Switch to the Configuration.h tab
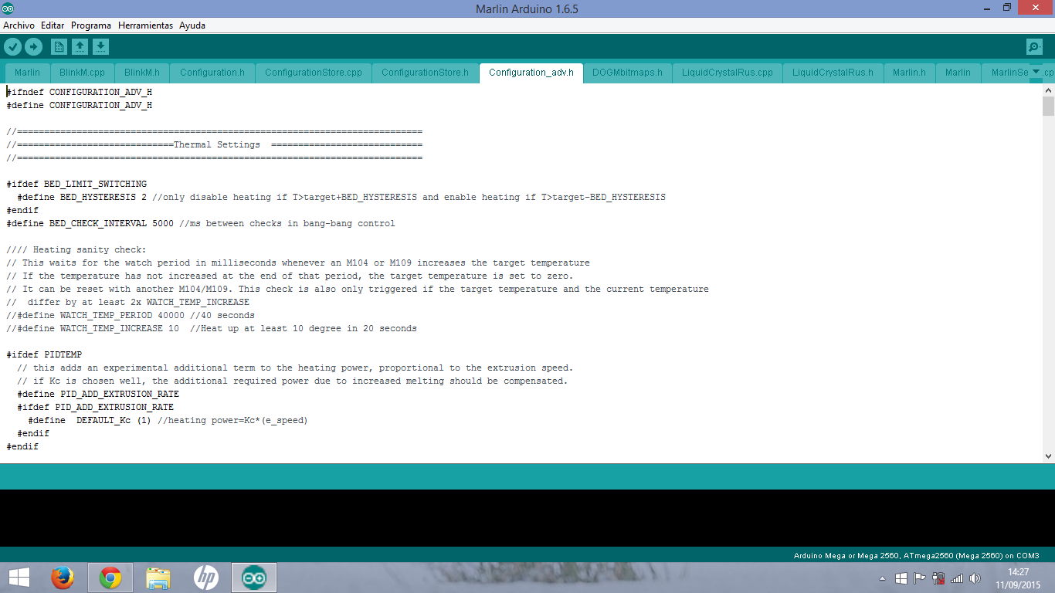1055x593 pixels. 212,73
